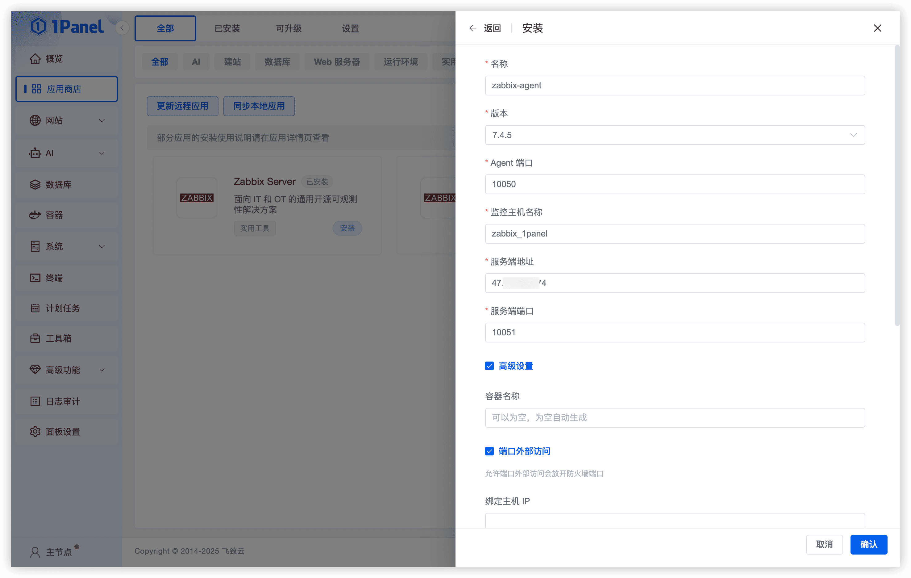911x578 pixels.
Task: Click the 概览 home icon in the sidebar
Action: coord(35,59)
